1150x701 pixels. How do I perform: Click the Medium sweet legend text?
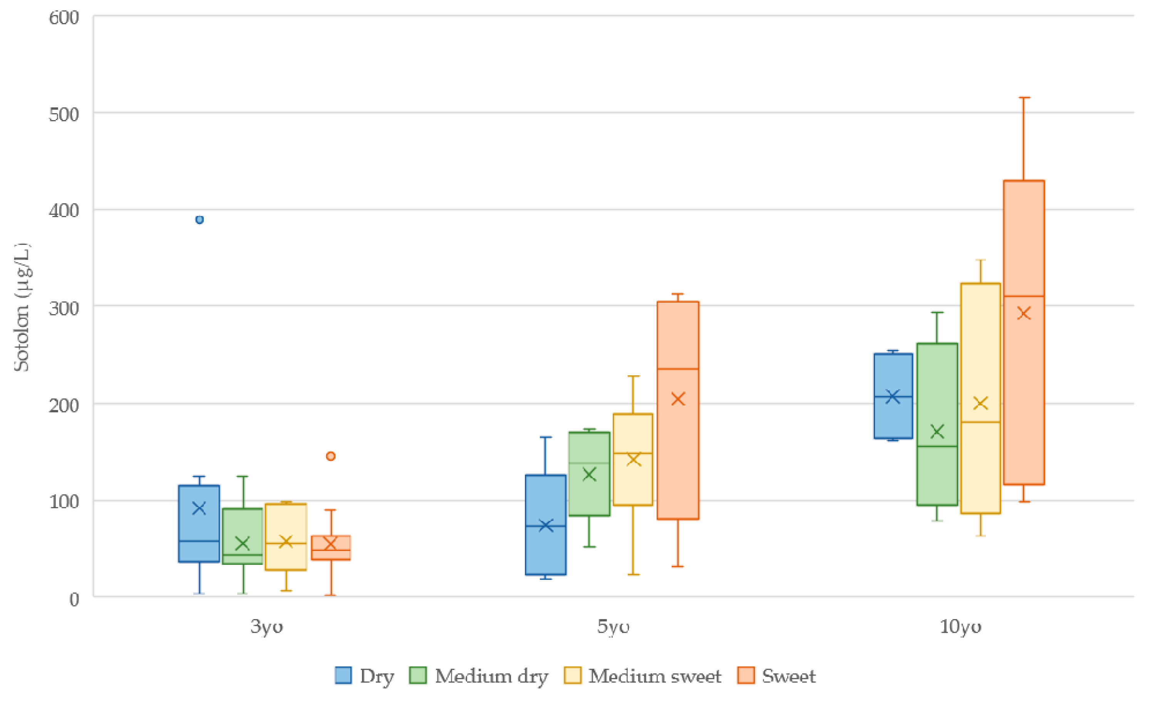point(655,676)
